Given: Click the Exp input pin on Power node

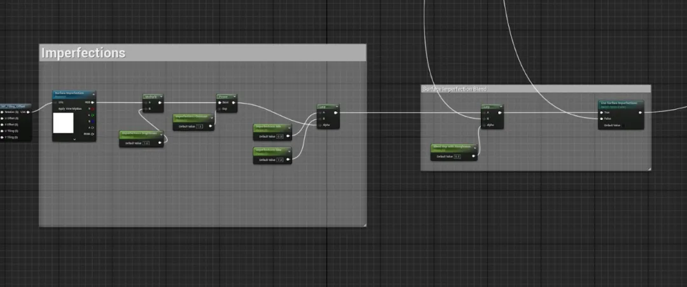Looking at the screenshot, I should click(219, 109).
